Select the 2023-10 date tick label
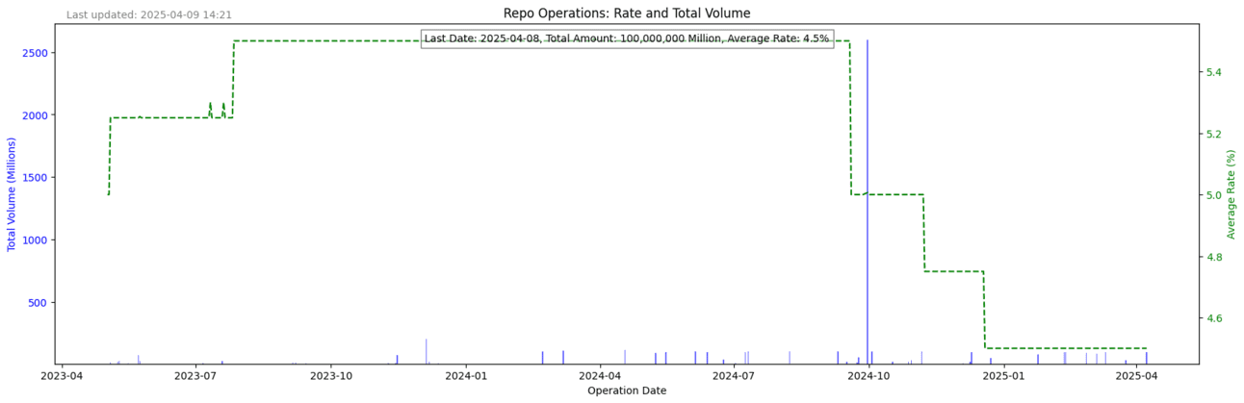The width and height of the screenshot is (1244, 403). coord(331,376)
